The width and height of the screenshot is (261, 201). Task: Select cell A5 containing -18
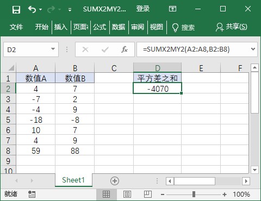(x=36, y=120)
